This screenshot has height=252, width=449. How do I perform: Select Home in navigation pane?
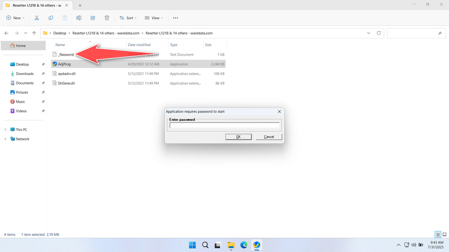23,45
